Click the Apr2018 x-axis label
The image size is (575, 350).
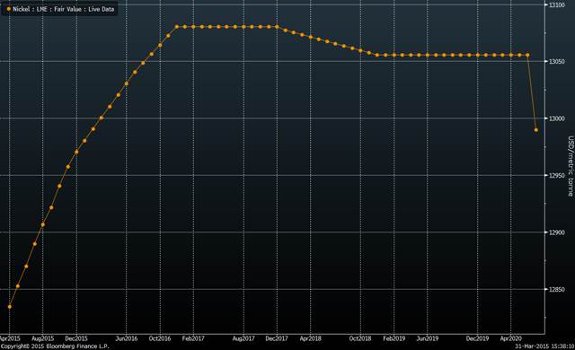point(311,338)
